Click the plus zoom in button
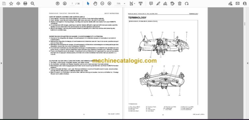Image resolution: width=249 pixels, height=120 pixels. click(x=109, y=4)
